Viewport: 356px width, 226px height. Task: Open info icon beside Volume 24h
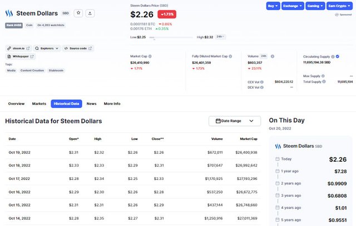pyautogui.click(x=273, y=56)
